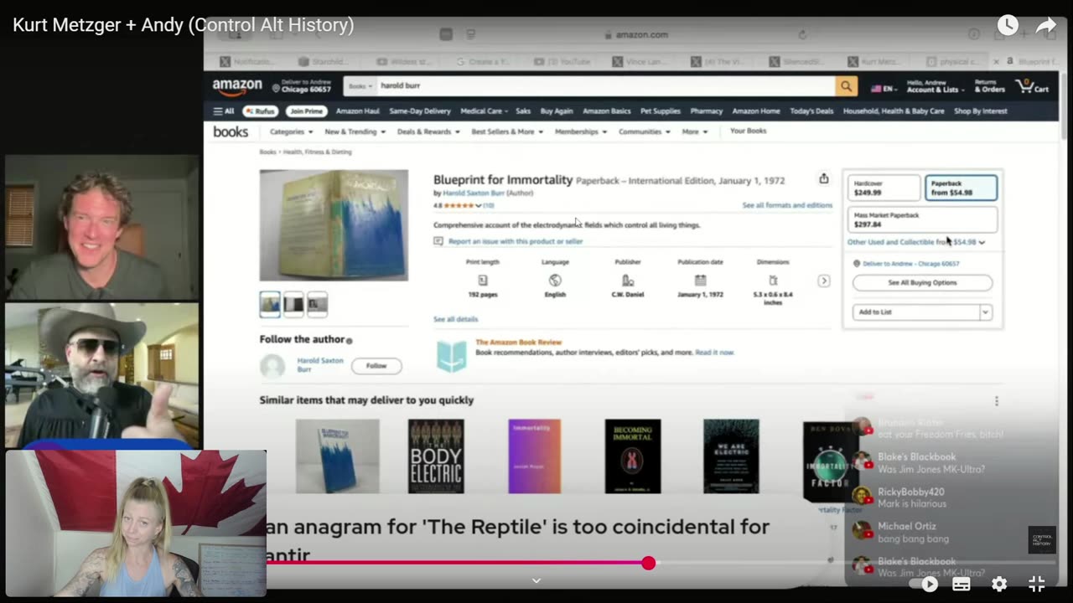Select the Paperback from $54.98 format

961,188
